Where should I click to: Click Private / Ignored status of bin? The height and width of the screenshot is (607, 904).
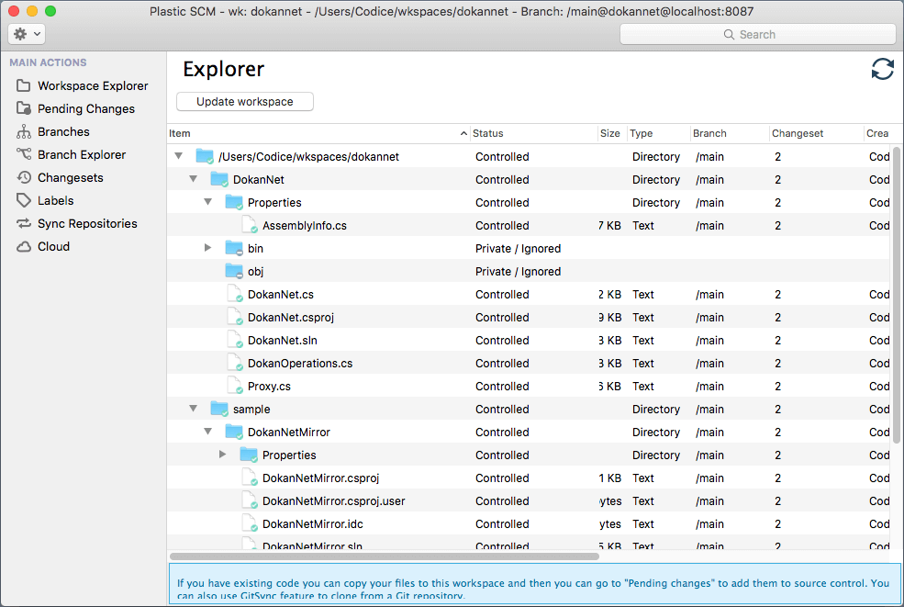[x=518, y=249]
